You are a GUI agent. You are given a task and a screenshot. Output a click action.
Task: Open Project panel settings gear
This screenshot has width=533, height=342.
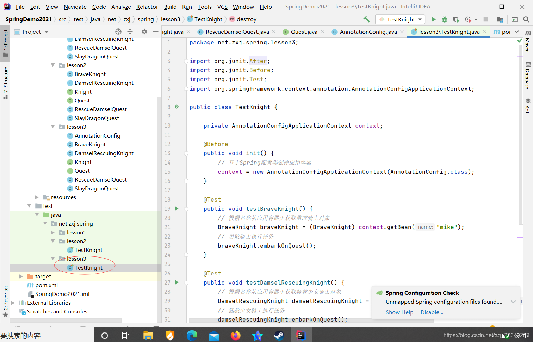click(x=144, y=32)
